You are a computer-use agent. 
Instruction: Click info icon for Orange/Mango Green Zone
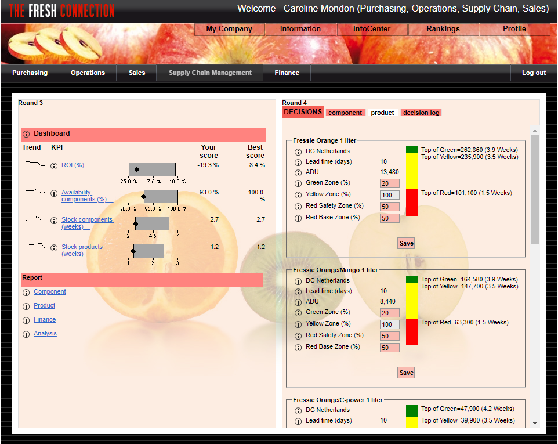point(298,313)
